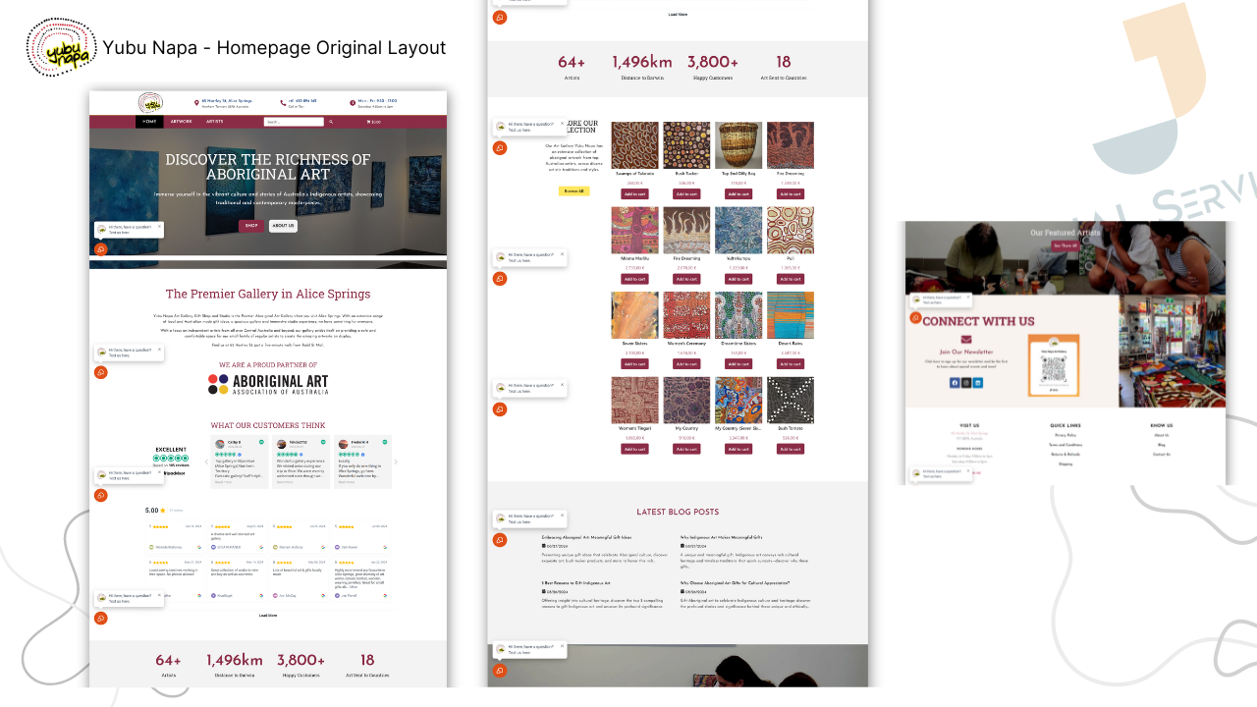
Task: Click the magnifier search icon in the navbar
Action: click(x=331, y=122)
